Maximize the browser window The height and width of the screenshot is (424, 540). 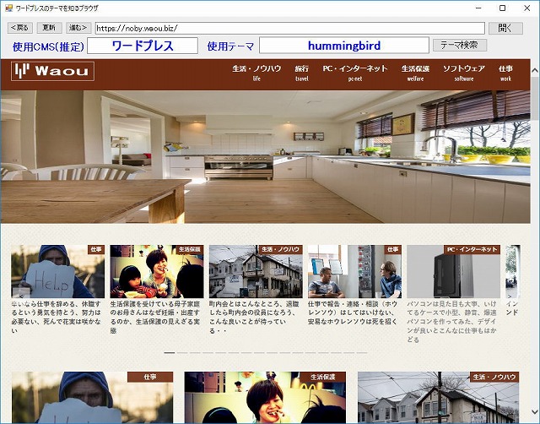(503, 8)
